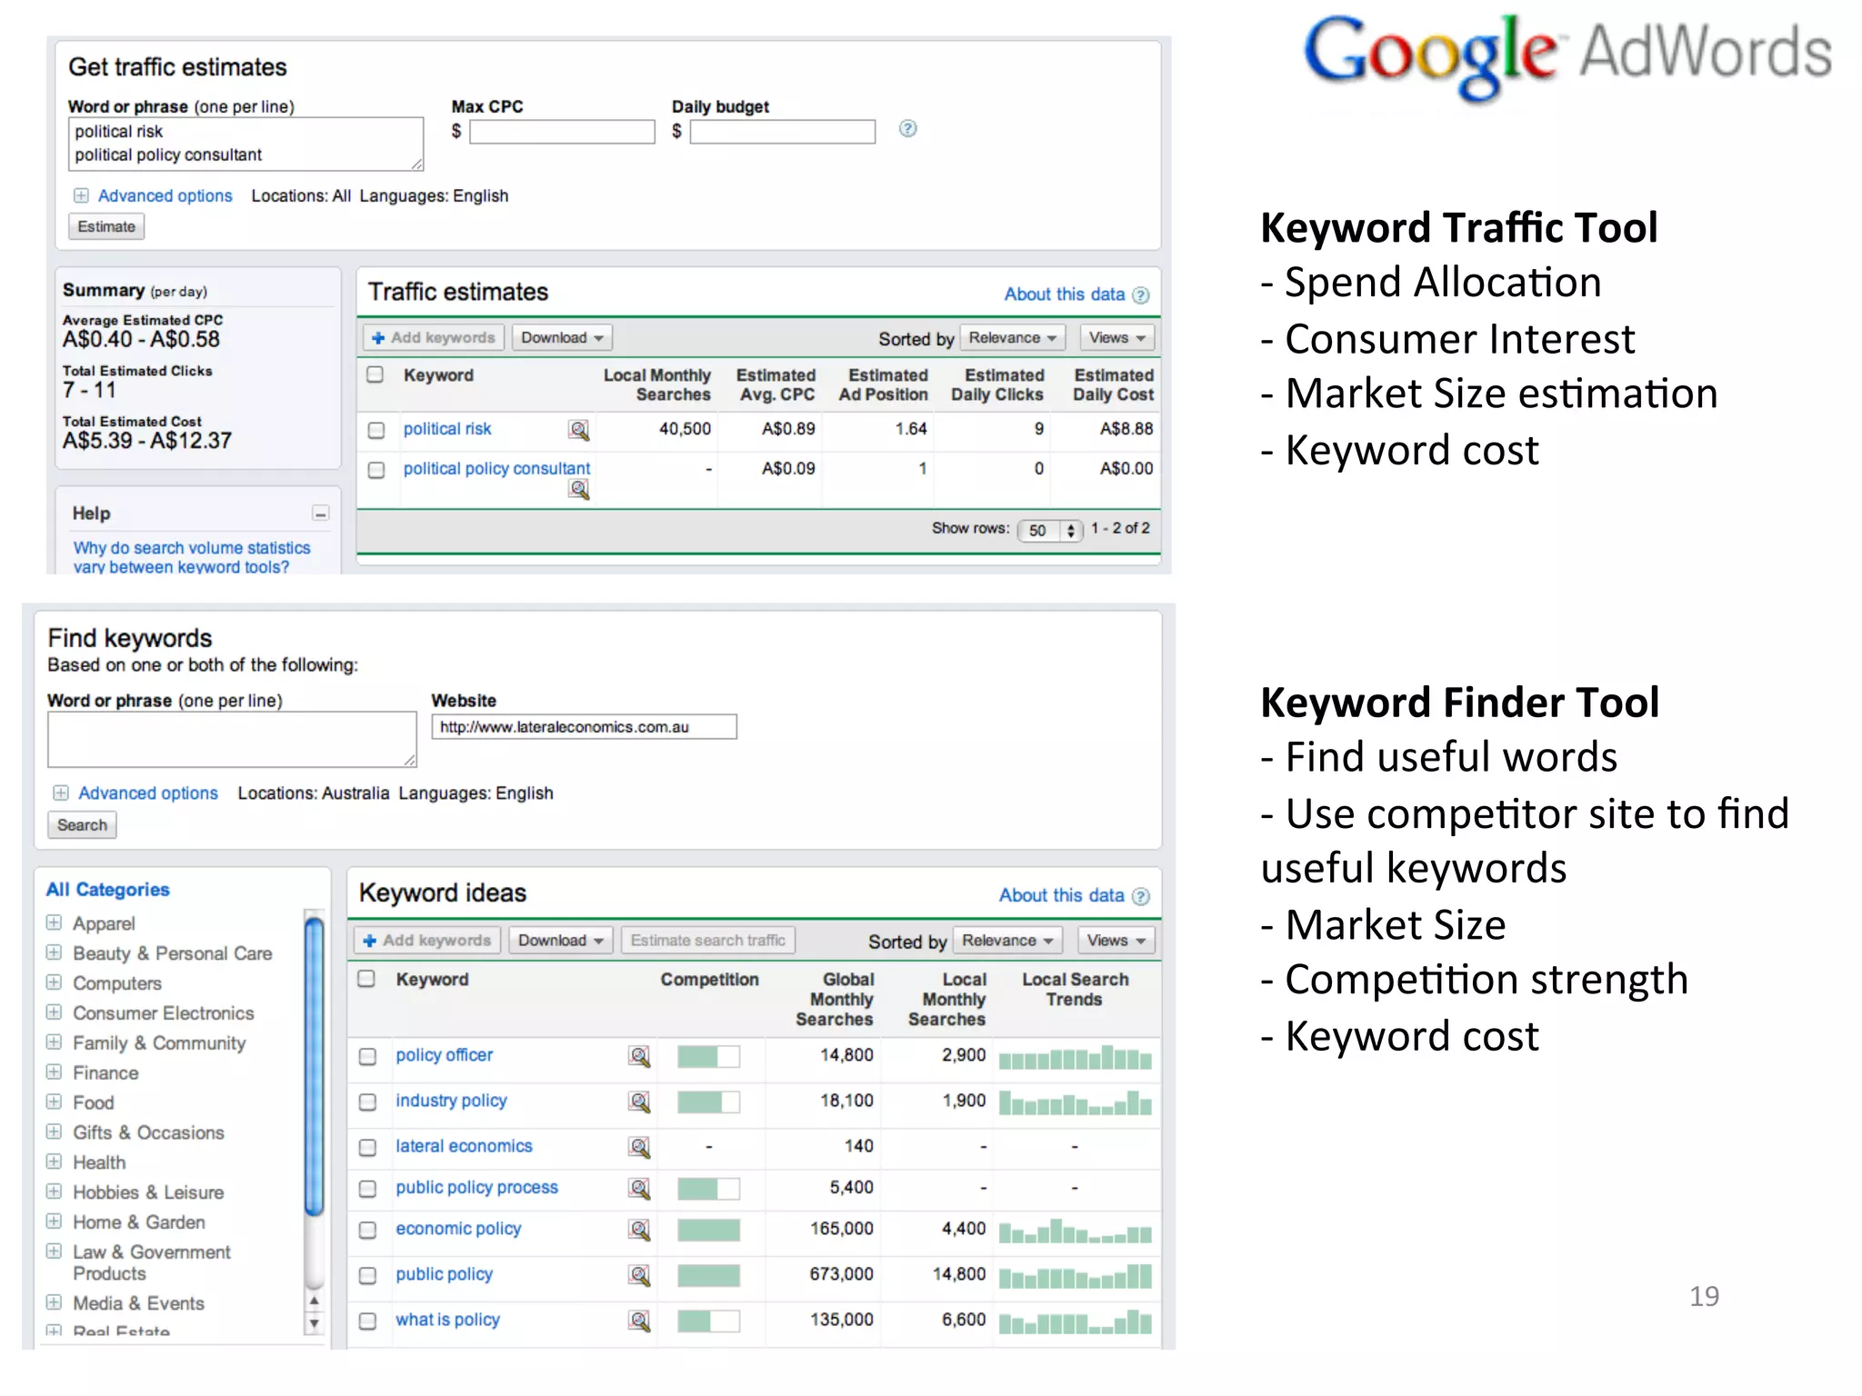Click magnifier icon in industry policy row

click(639, 1102)
